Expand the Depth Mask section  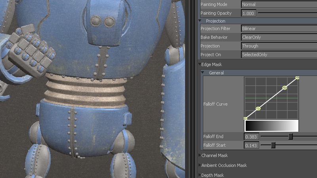pyautogui.click(x=200, y=175)
